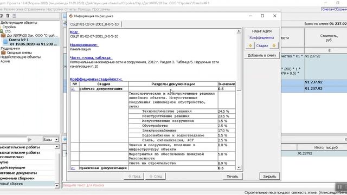Select the Стройка tree node
This screenshot has width=347, height=195.
9,27
